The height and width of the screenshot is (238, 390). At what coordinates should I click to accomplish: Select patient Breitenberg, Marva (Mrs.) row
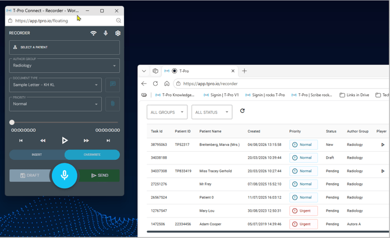point(268,145)
